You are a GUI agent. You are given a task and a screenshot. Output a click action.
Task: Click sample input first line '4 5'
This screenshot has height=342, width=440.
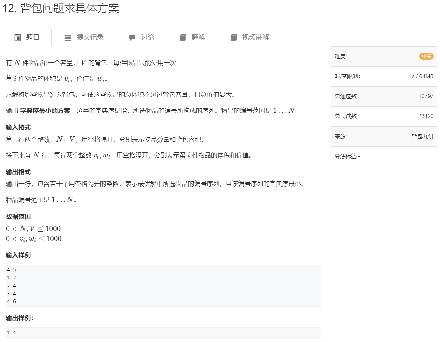click(x=11, y=270)
